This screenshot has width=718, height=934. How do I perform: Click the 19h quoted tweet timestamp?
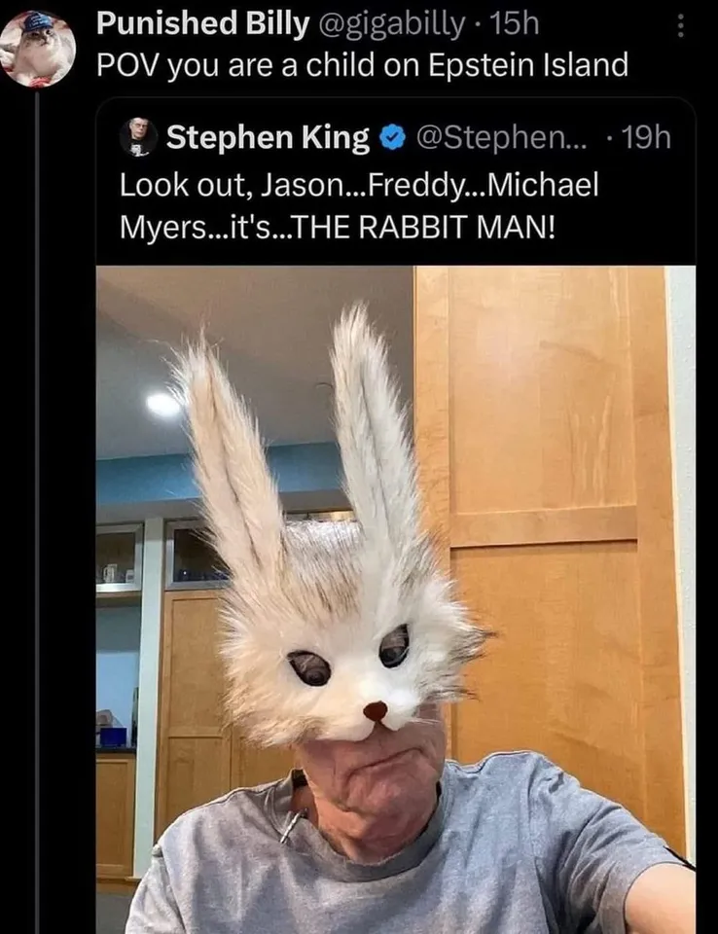pyautogui.click(x=646, y=138)
